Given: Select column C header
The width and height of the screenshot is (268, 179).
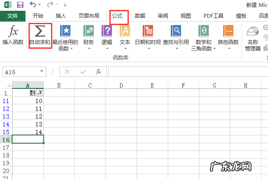Looking at the screenshot, I should [x=90, y=85].
